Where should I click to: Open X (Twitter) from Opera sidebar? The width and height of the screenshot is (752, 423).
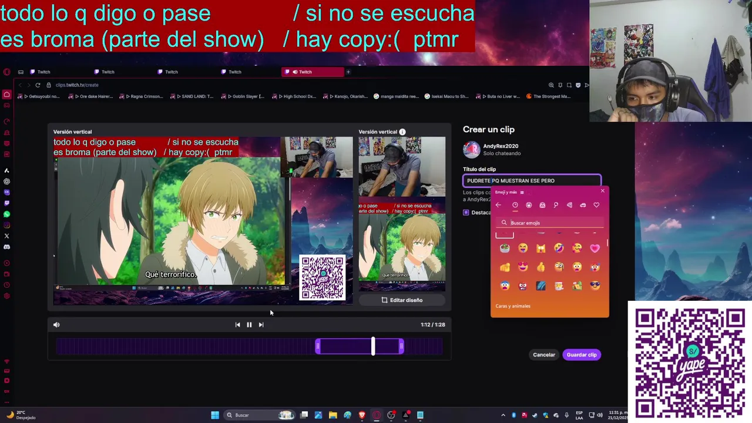pos(6,236)
